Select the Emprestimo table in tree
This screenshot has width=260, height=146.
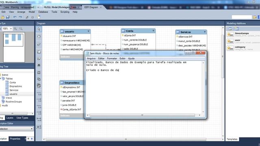click(15, 86)
